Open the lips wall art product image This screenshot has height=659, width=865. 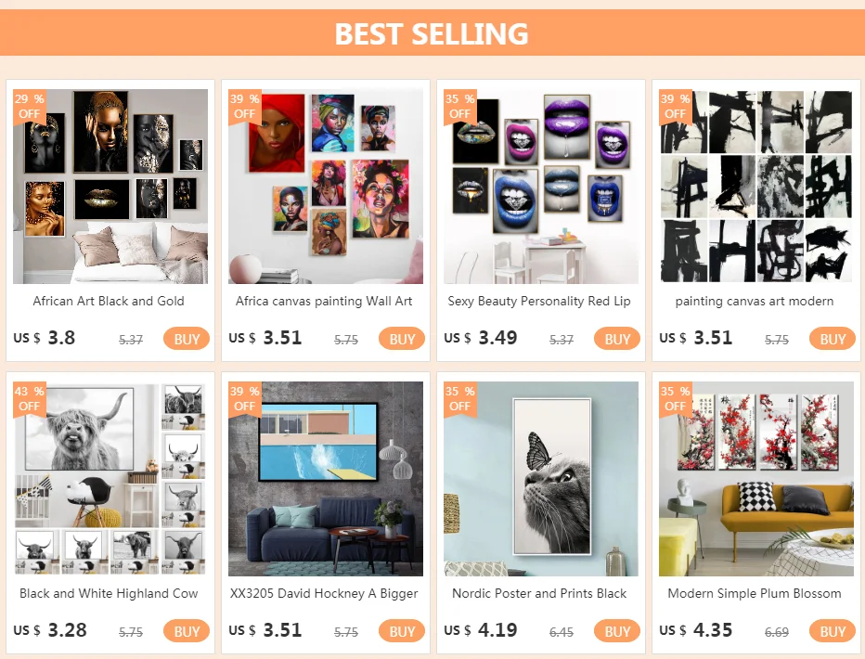[x=540, y=187]
